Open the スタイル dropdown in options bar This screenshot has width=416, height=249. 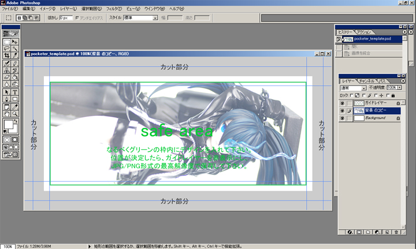click(140, 18)
